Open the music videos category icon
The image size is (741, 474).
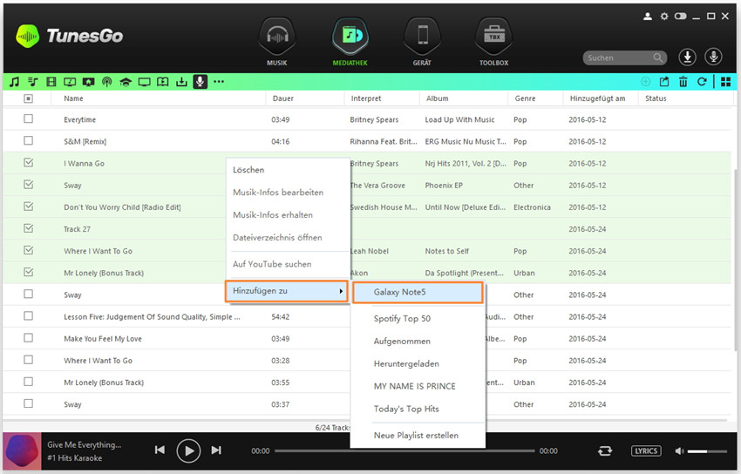[70, 82]
